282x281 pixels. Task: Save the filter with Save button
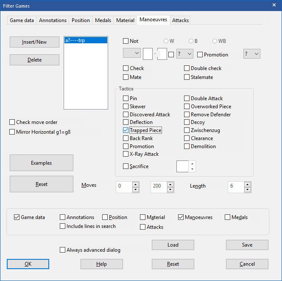[247, 245]
